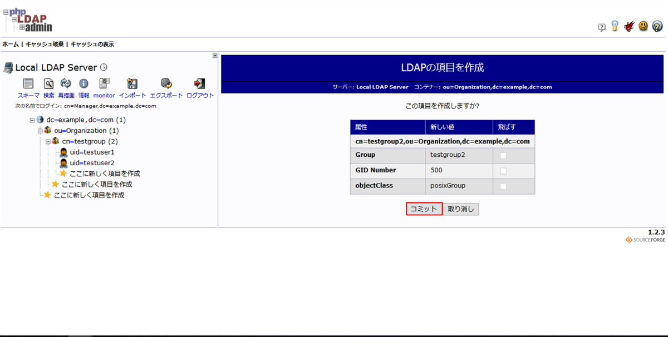The image size is (668, 337).
Task: Collapse the dc=example,dc=com tree node
Action: [32, 120]
